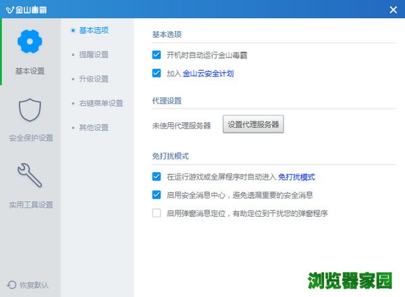Open the 升级设置 submenu item
The height and width of the screenshot is (297, 405).
point(94,79)
